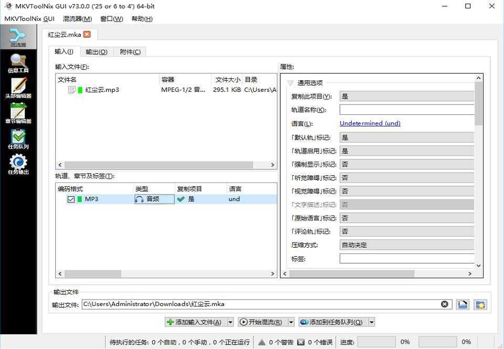
Task: Click the 容器 column header
Action: (x=185, y=79)
